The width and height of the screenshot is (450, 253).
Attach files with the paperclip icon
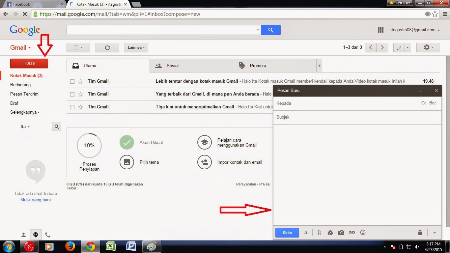point(319,233)
